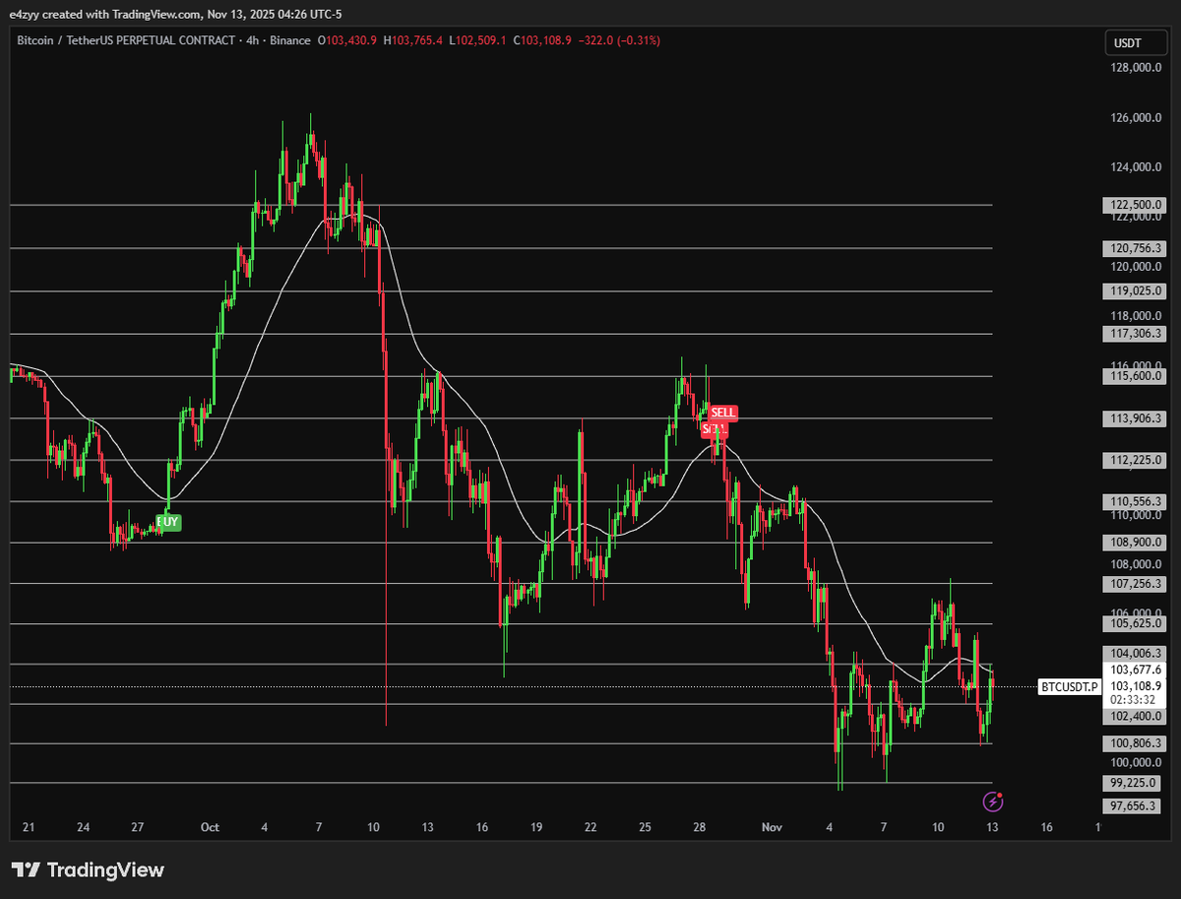Click the TradingView logo at bottom left

click(89, 869)
